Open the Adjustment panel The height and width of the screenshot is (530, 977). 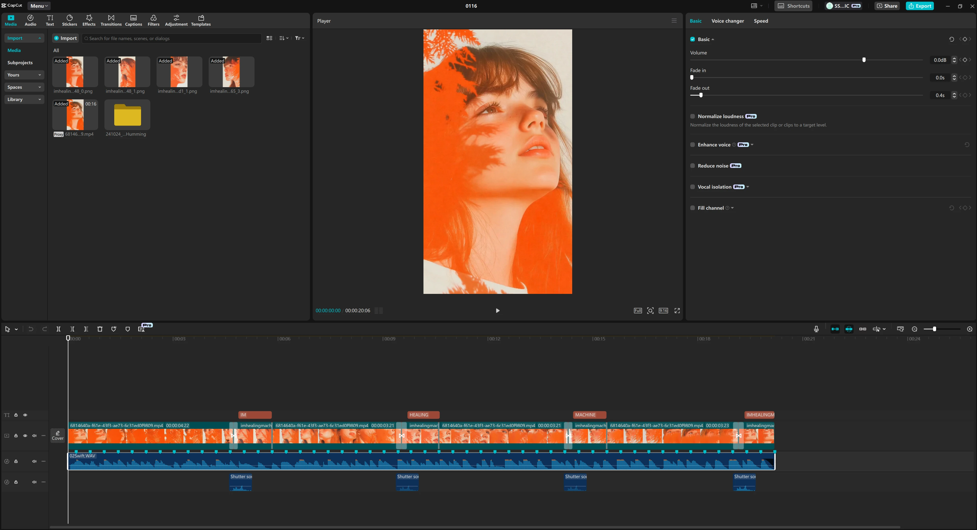(176, 20)
